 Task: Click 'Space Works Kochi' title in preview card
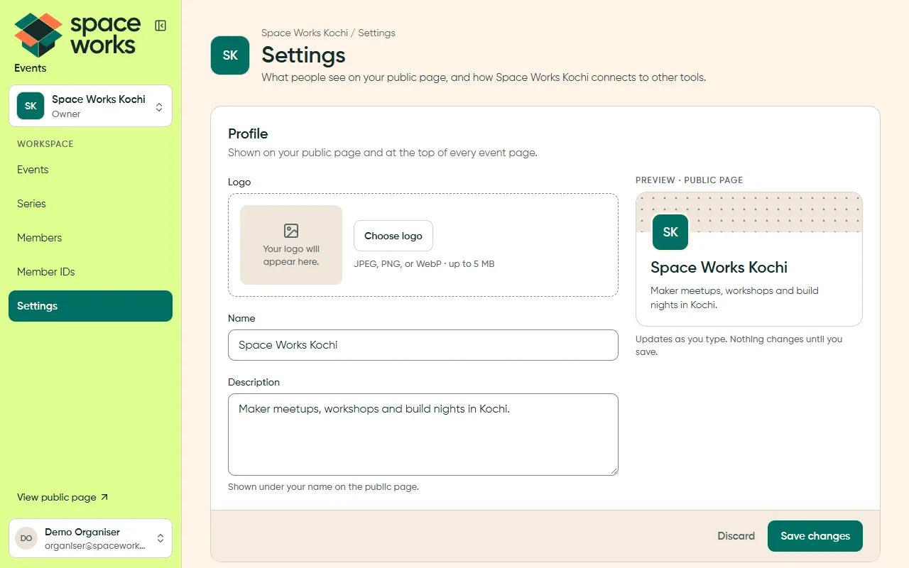click(719, 268)
